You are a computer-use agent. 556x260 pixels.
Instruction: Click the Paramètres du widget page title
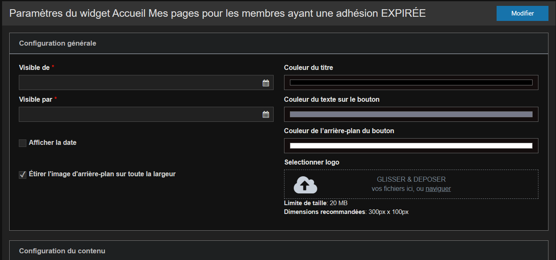(x=218, y=13)
